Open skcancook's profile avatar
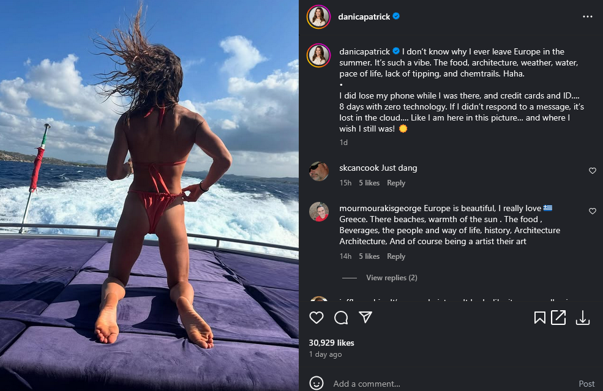603x391 pixels. pos(319,171)
